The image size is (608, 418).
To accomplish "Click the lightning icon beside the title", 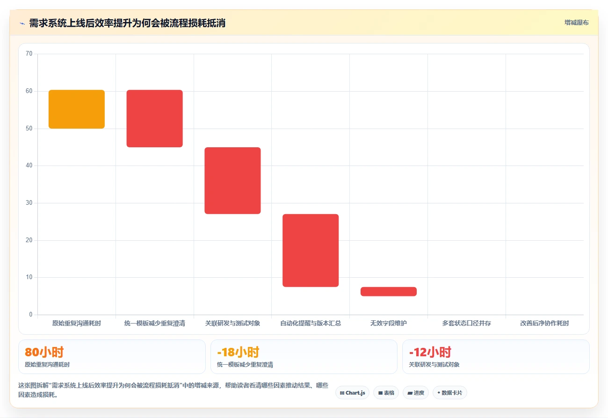I will tap(22, 23).
